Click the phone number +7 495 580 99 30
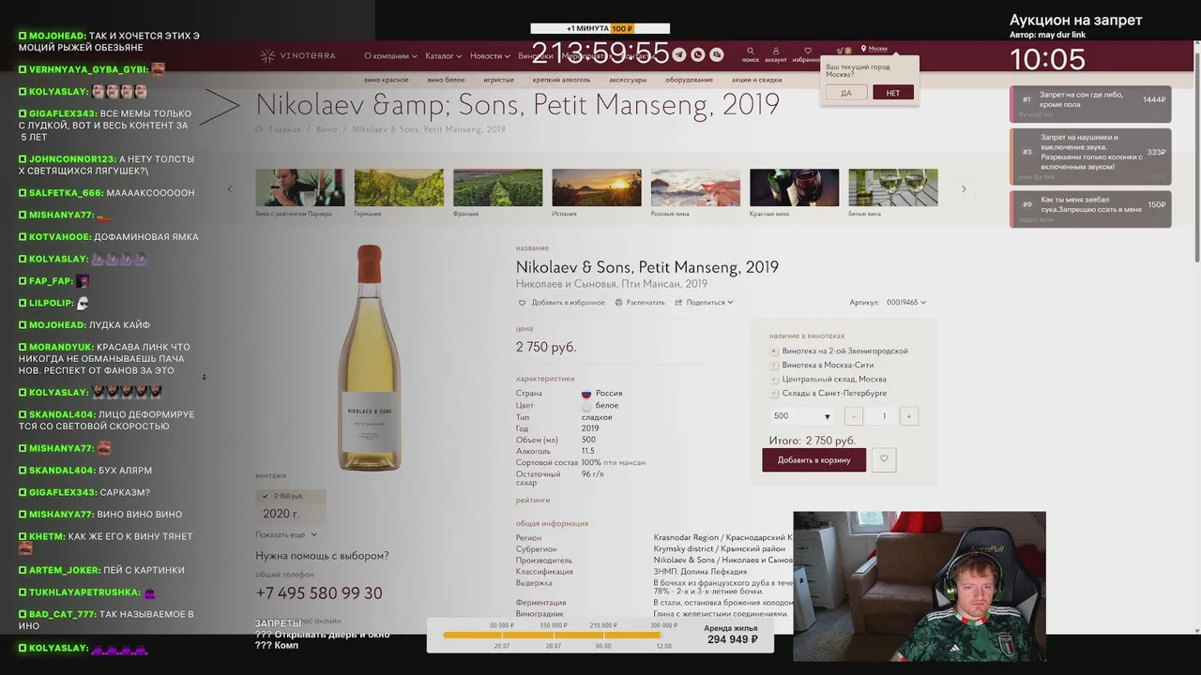1201x675 pixels. coord(319,593)
